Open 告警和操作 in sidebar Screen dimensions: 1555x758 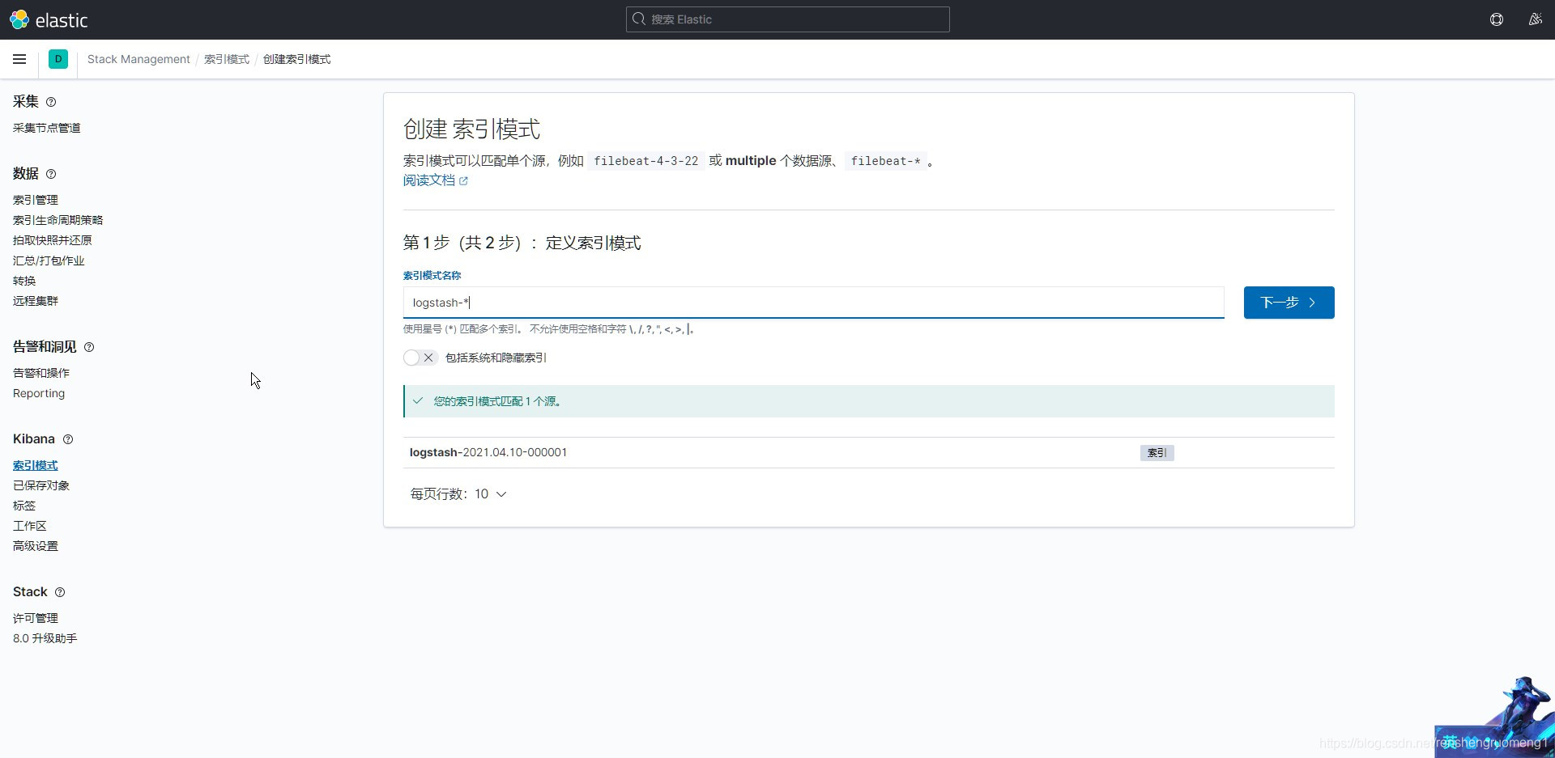click(x=41, y=373)
